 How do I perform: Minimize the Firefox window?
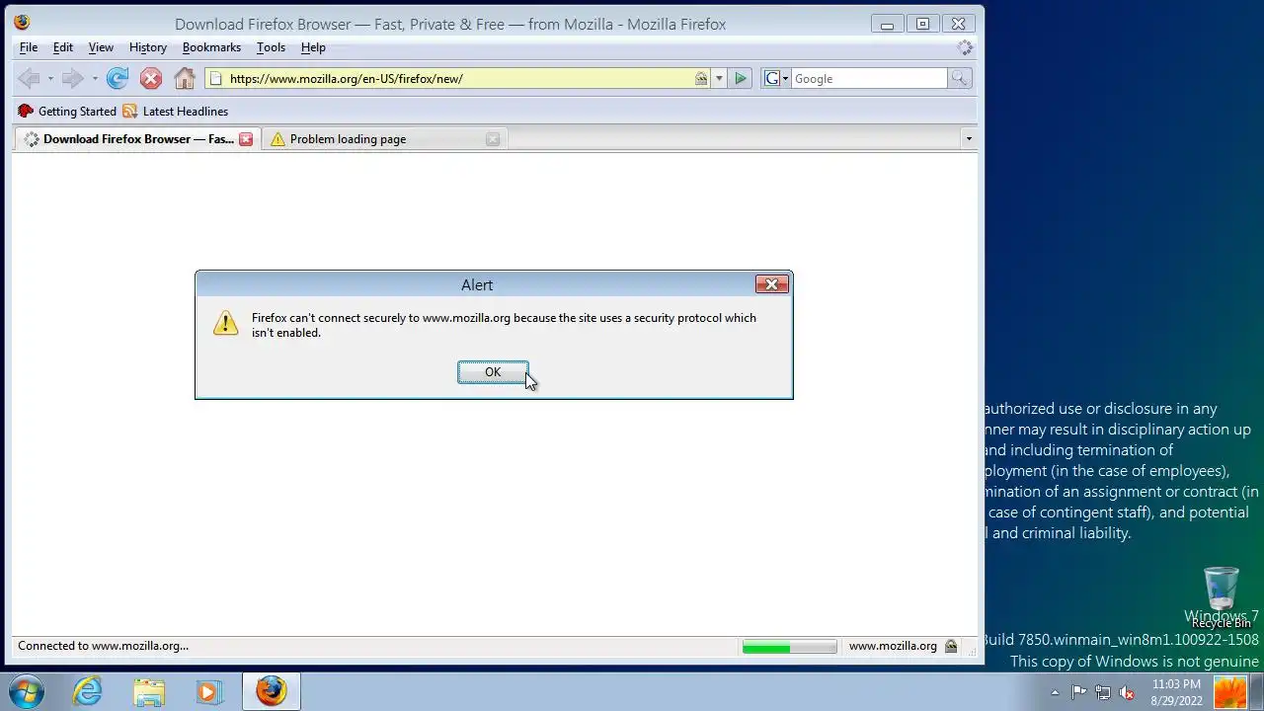coord(887,24)
